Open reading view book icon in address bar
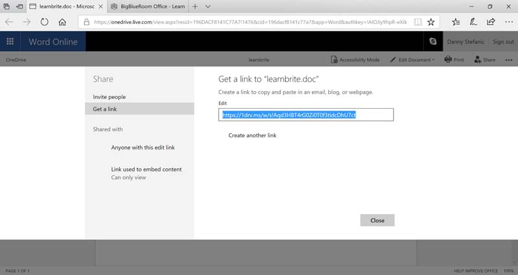The height and width of the screenshot is (275, 518). pos(418,22)
